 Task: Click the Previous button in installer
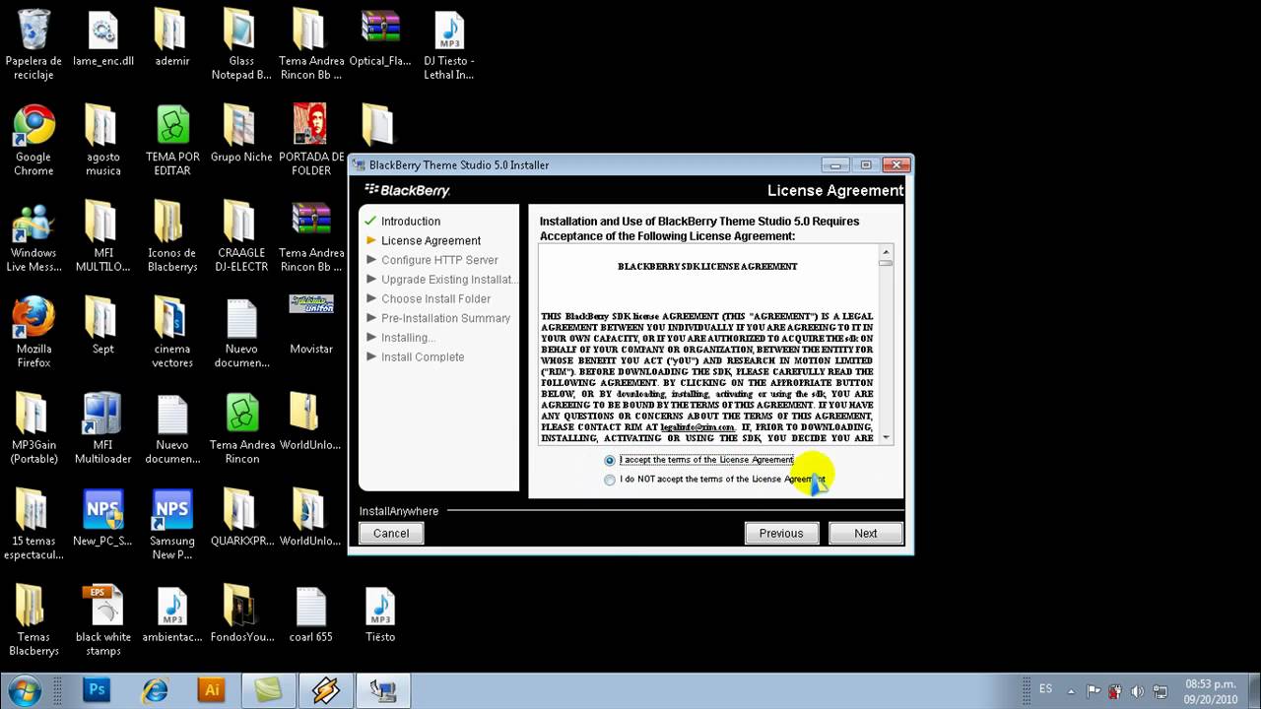coord(781,533)
